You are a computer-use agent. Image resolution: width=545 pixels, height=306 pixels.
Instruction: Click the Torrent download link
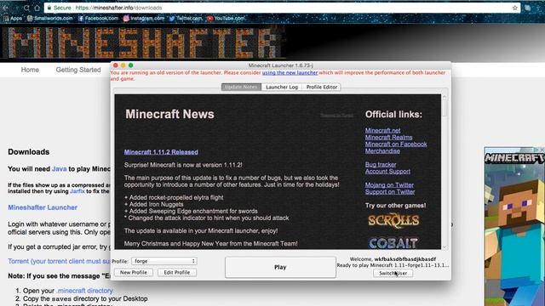[59, 261]
